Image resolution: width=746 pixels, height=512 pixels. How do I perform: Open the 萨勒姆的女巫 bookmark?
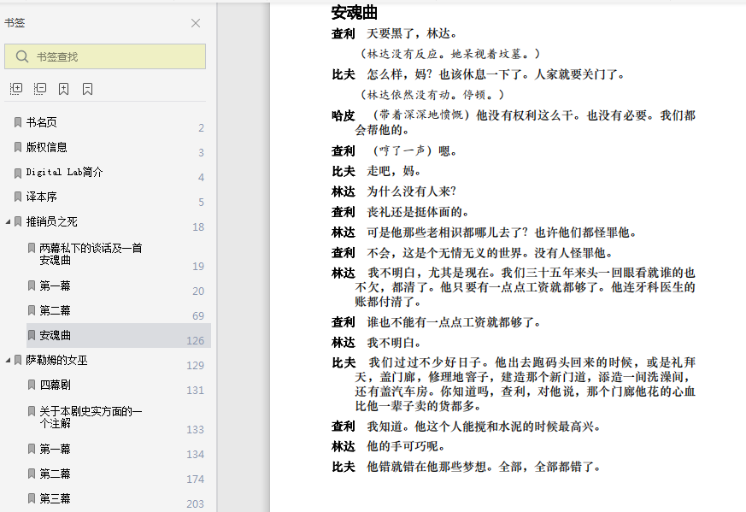click(57, 360)
